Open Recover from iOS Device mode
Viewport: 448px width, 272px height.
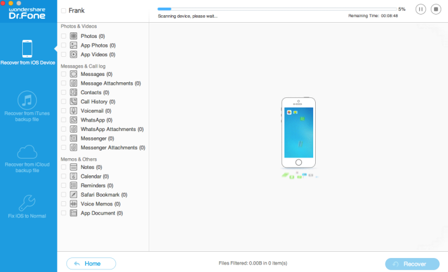(27, 53)
